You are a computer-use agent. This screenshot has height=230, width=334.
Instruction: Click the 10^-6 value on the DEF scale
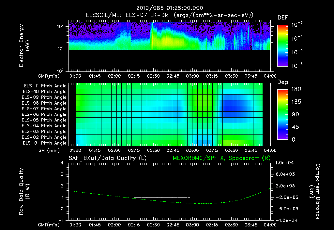297,66
